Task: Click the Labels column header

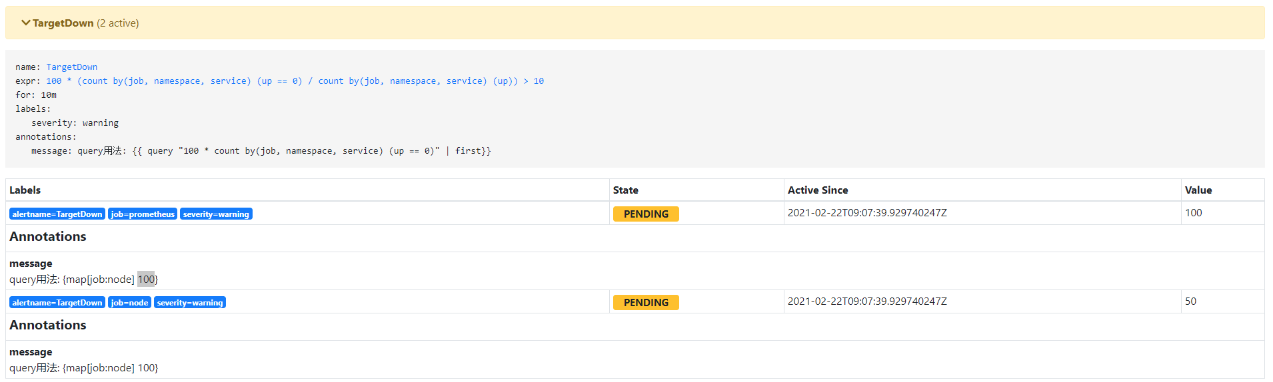Action: 25,190
